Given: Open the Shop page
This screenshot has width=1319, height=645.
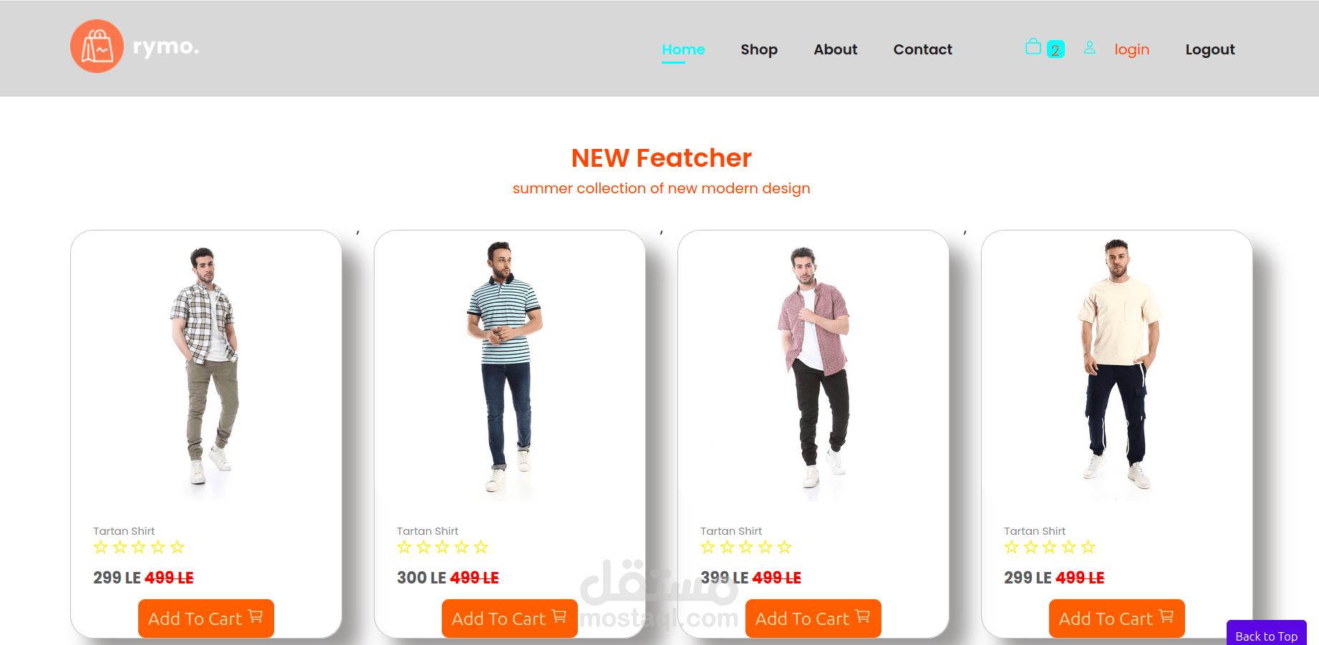Looking at the screenshot, I should [x=759, y=49].
